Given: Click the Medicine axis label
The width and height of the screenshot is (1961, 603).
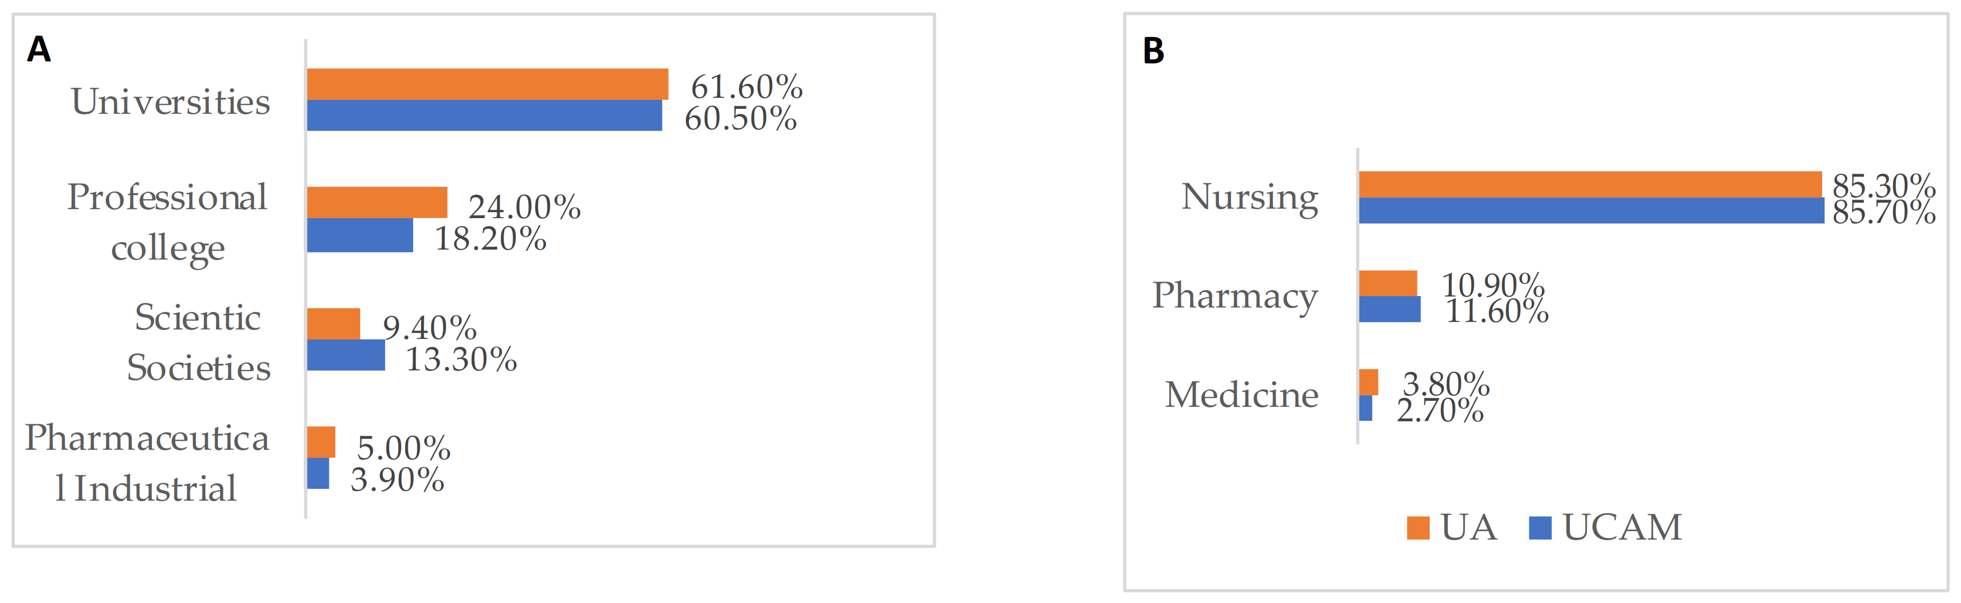Looking at the screenshot, I should click(1242, 395).
